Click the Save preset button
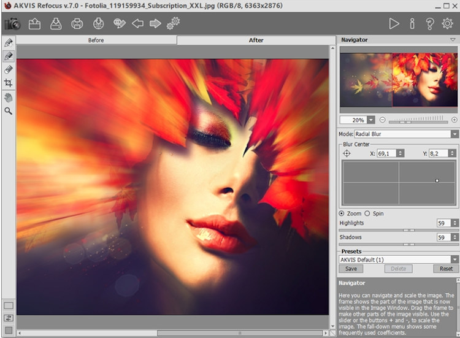 point(350,269)
